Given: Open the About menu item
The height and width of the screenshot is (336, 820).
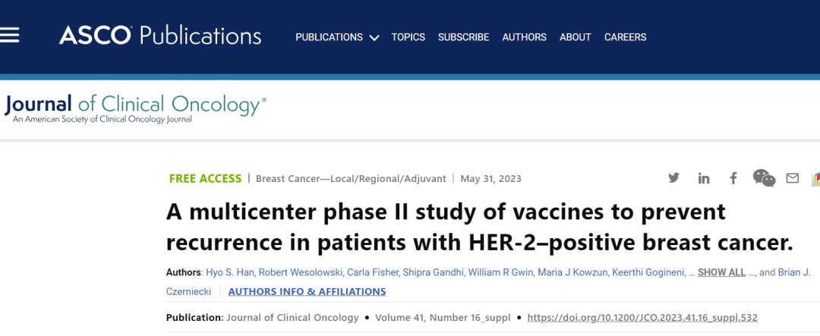Looking at the screenshot, I should coord(576,37).
